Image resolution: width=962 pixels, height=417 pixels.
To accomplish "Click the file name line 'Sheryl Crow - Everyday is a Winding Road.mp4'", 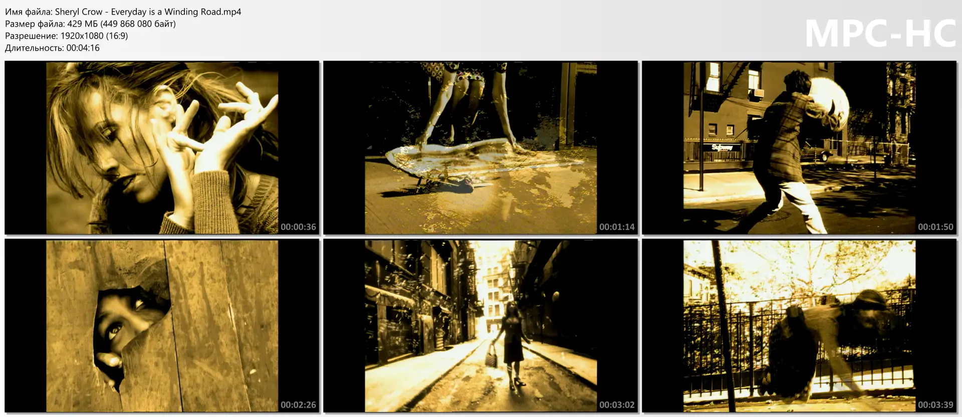I will (x=123, y=12).
